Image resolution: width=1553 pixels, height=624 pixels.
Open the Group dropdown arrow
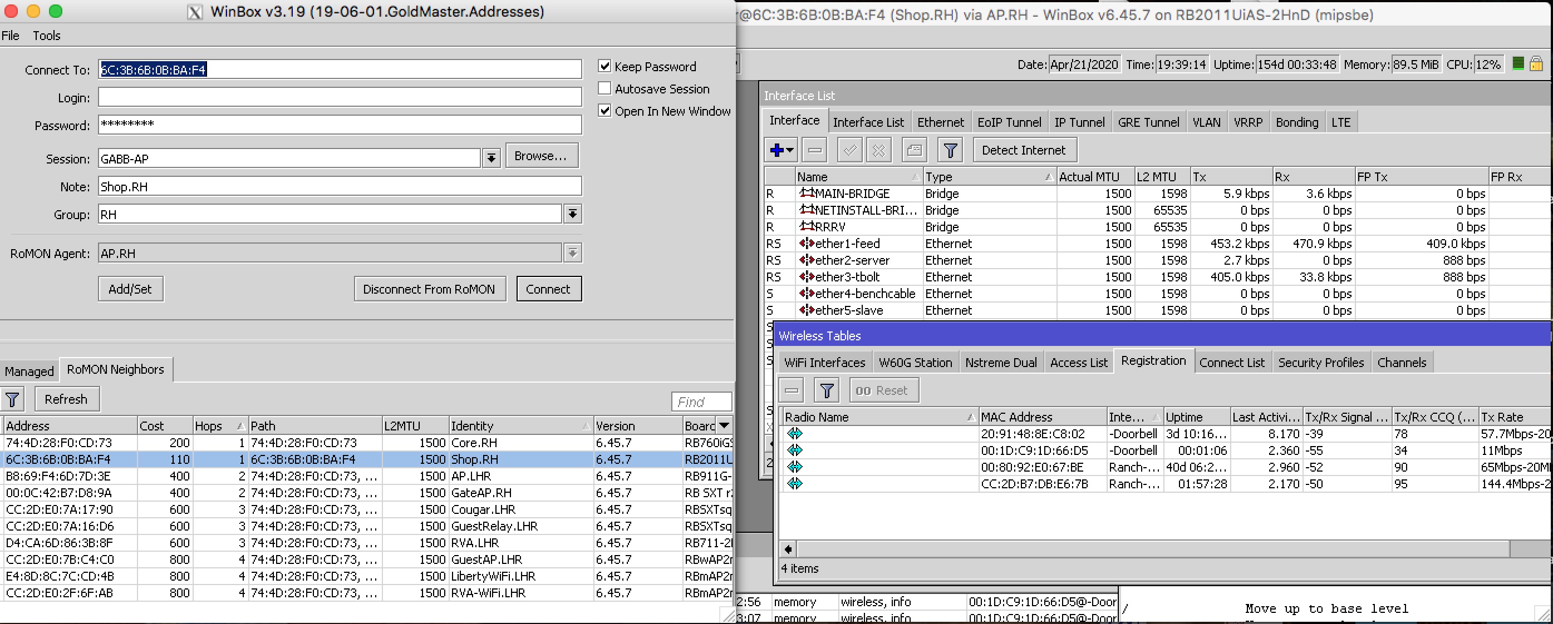(x=572, y=214)
